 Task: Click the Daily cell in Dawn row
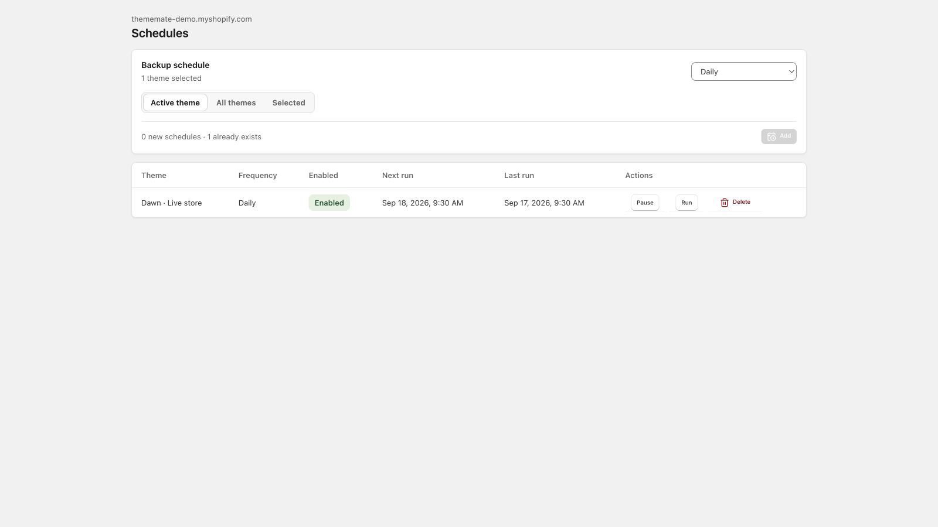click(247, 203)
